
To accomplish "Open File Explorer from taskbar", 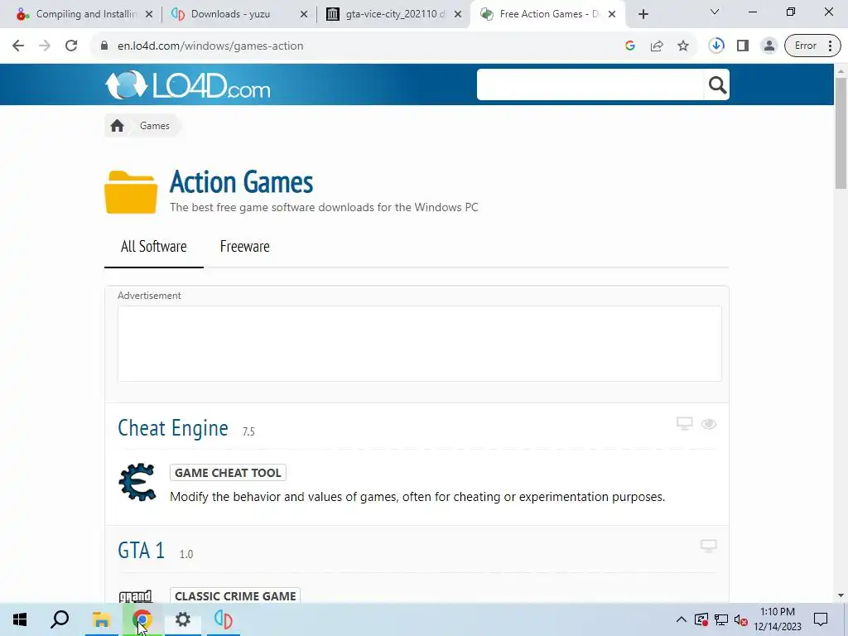I will coord(101,619).
